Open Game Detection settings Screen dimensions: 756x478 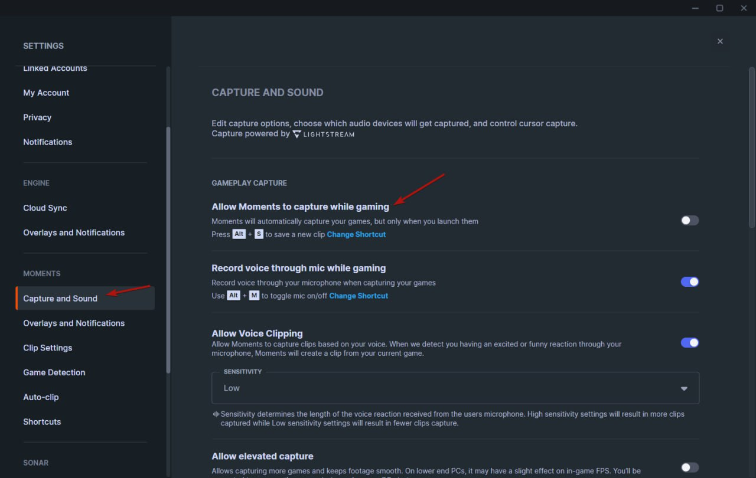[54, 373]
